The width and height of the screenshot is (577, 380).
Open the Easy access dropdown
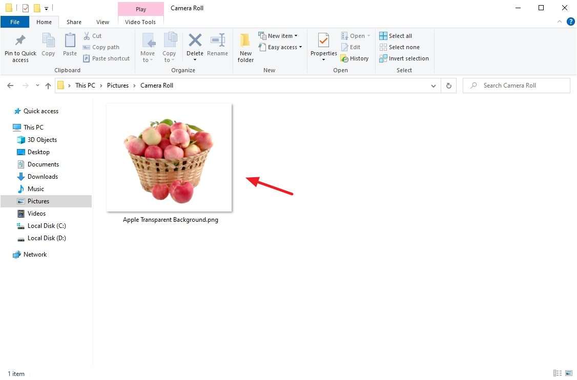[280, 47]
